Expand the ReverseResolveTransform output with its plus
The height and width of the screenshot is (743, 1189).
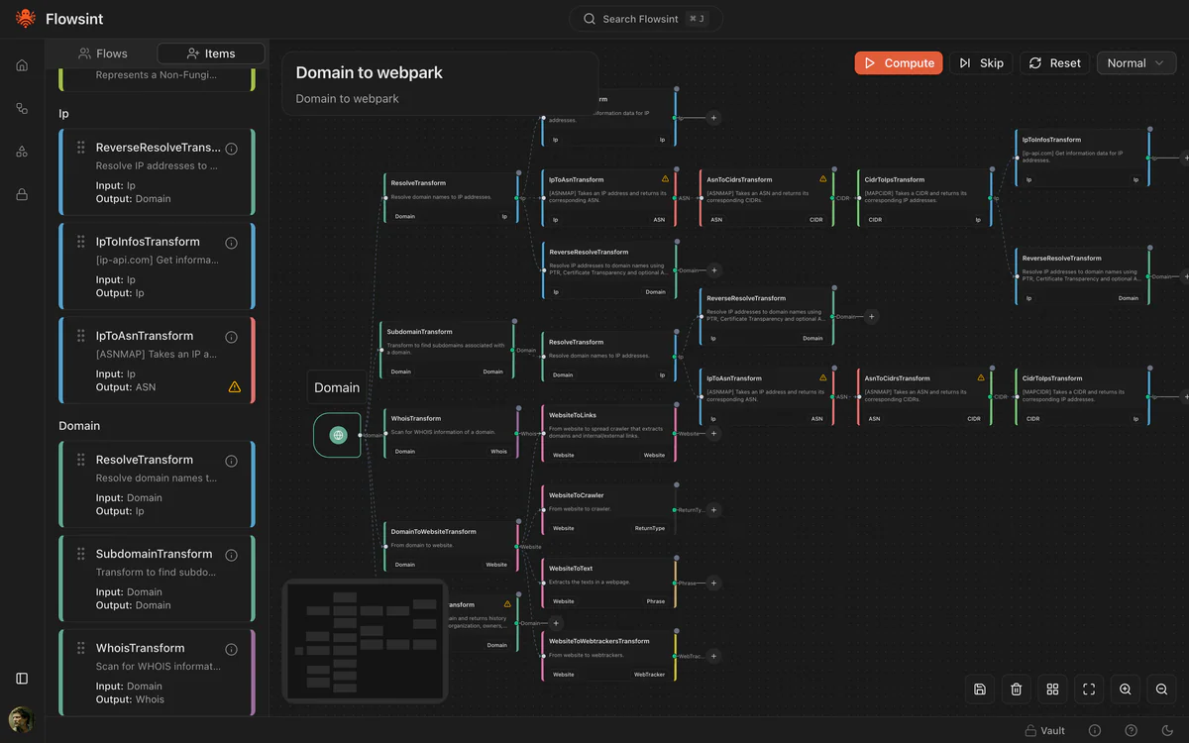pos(713,269)
